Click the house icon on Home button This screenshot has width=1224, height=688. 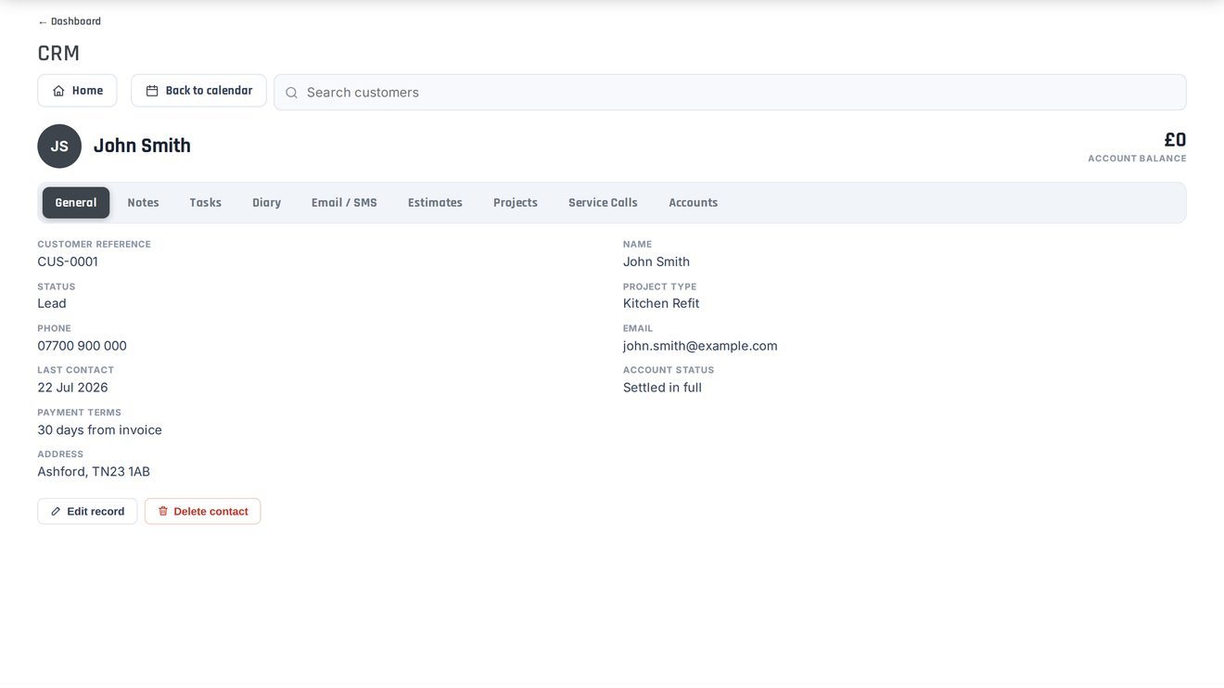(x=58, y=91)
